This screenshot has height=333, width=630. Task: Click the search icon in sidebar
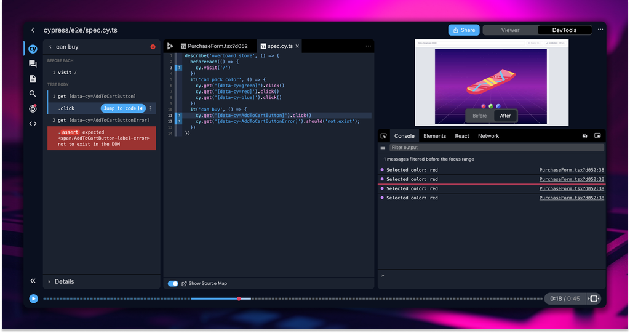[33, 94]
